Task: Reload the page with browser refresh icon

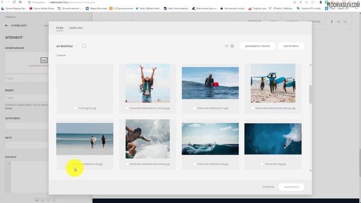Action: point(14,2)
